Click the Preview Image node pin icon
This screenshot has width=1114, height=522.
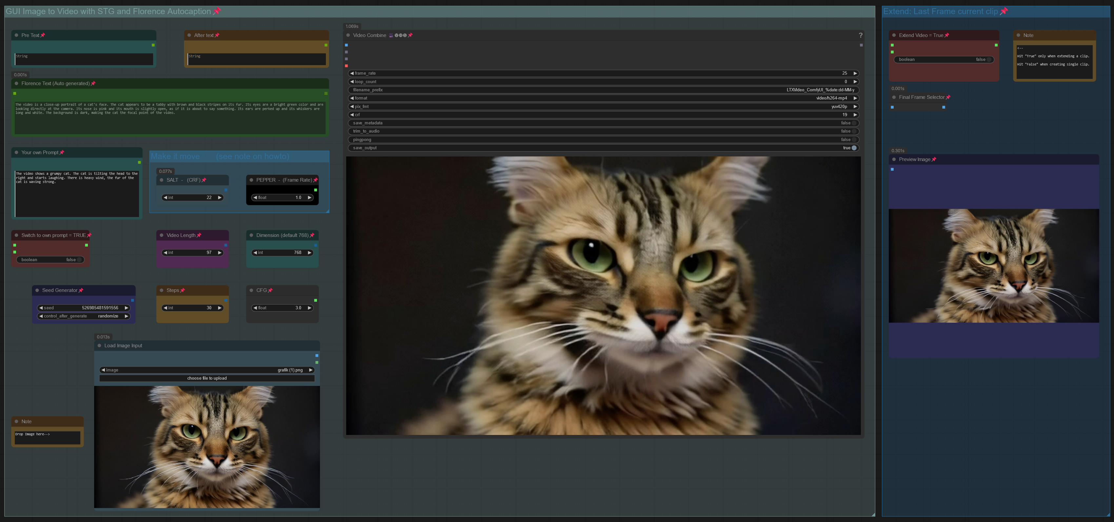934,160
